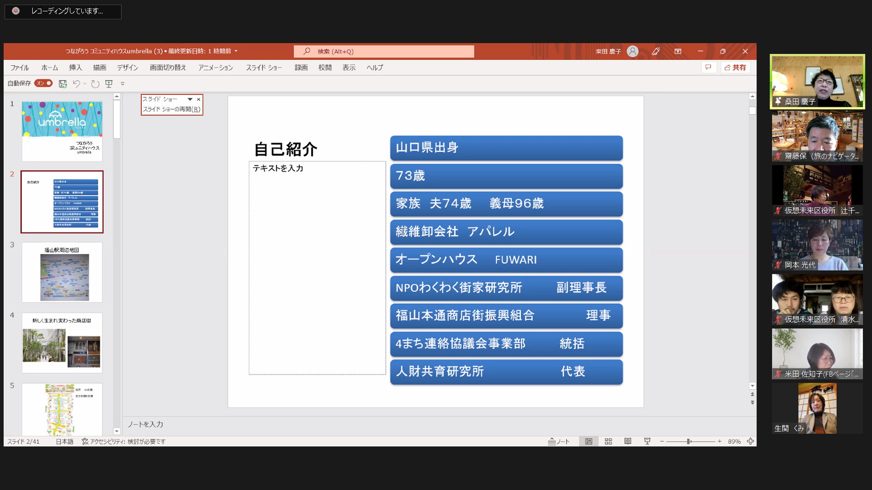Toggle notes pane button in status bar
Viewport: 872px width, 490px height.
pyautogui.click(x=559, y=442)
